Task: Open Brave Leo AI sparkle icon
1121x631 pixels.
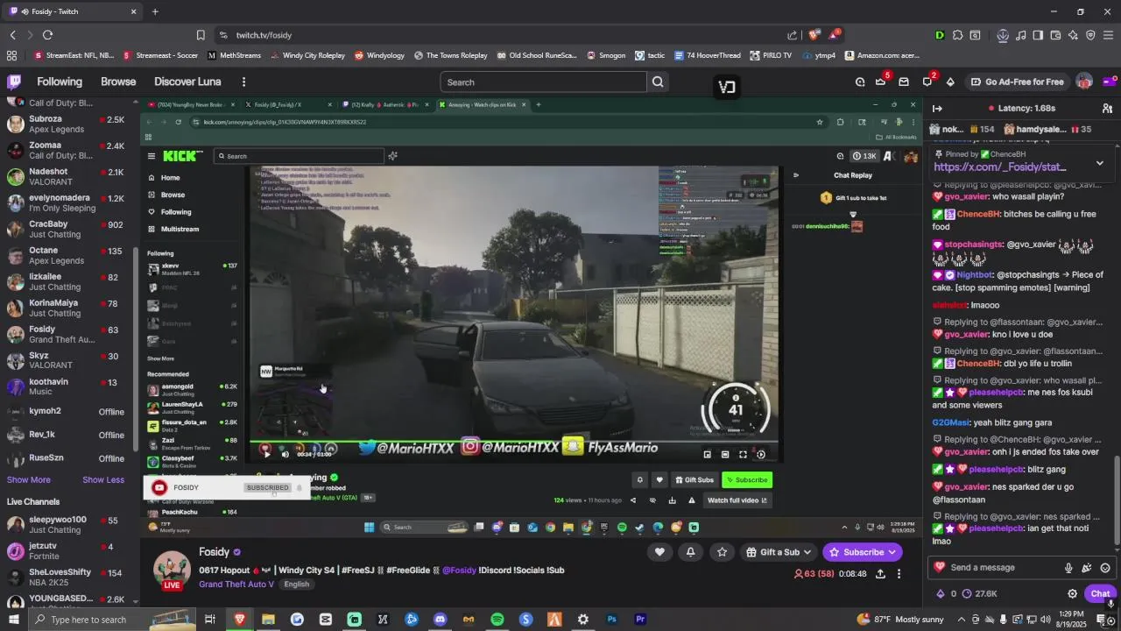Action: [x=1073, y=35]
